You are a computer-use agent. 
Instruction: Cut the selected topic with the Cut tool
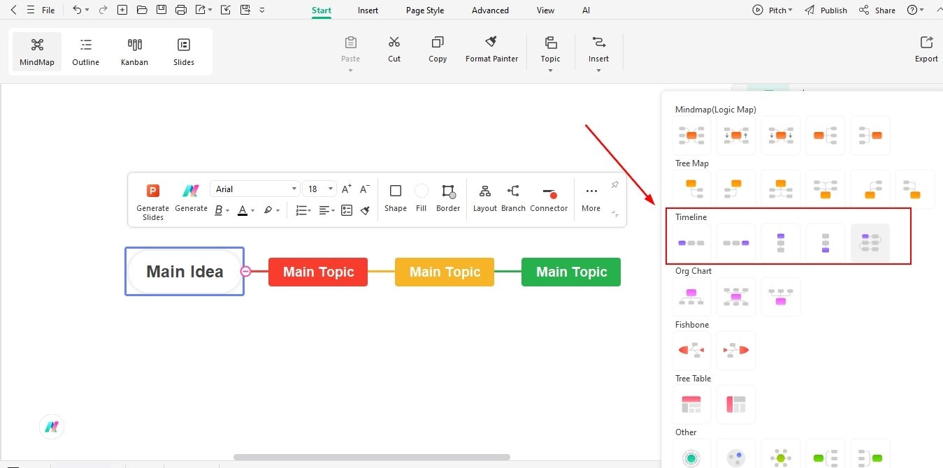coord(394,48)
